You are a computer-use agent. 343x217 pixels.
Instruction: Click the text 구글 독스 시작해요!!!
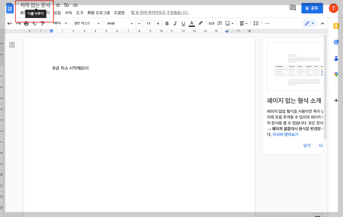click(x=70, y=68)
